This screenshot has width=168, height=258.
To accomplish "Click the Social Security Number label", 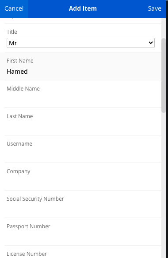I will click(x=35, y=199).
